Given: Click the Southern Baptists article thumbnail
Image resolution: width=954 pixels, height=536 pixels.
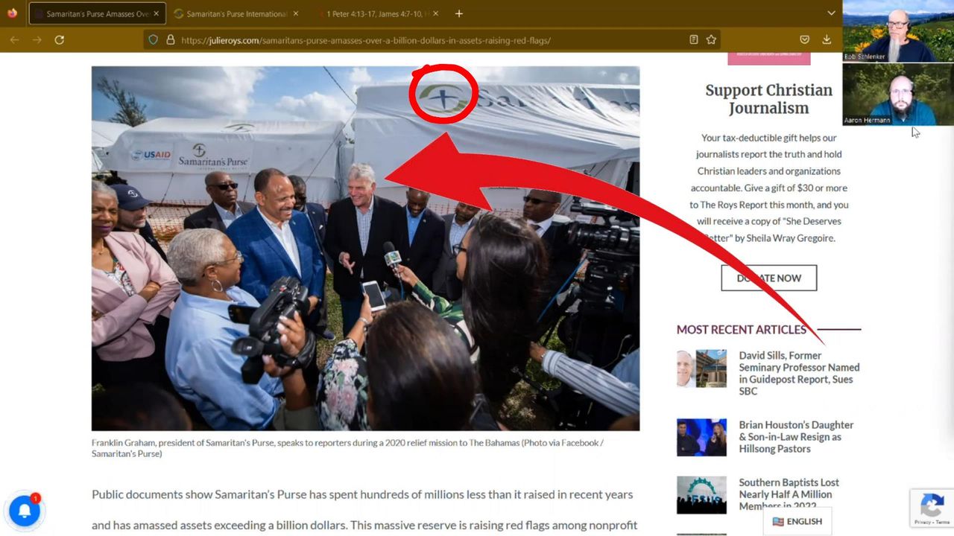Looking at the screenshot, I should point(701,495).
